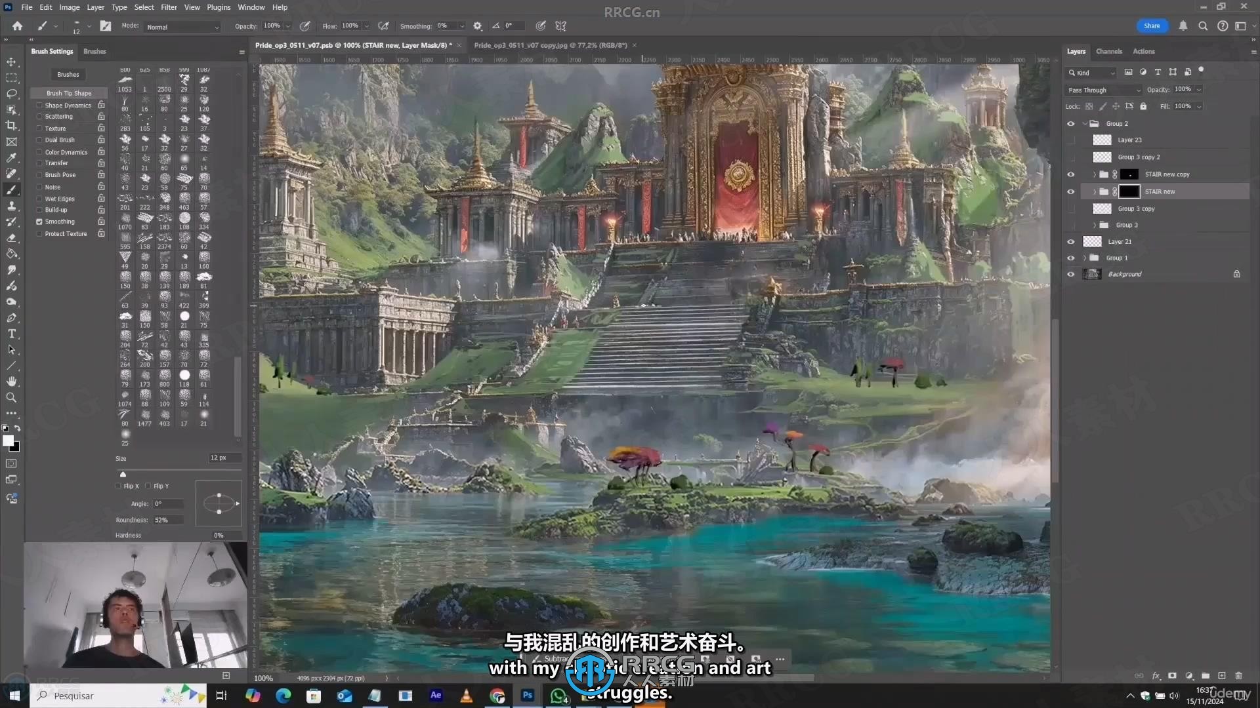The width and height of the screenshot is (1260, 708).
Task: Switch to the Brushes tab
Action: [x=94, y=51]
